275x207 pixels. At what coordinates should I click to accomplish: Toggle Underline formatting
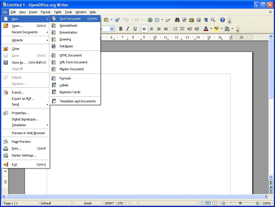tap(135, 29)
